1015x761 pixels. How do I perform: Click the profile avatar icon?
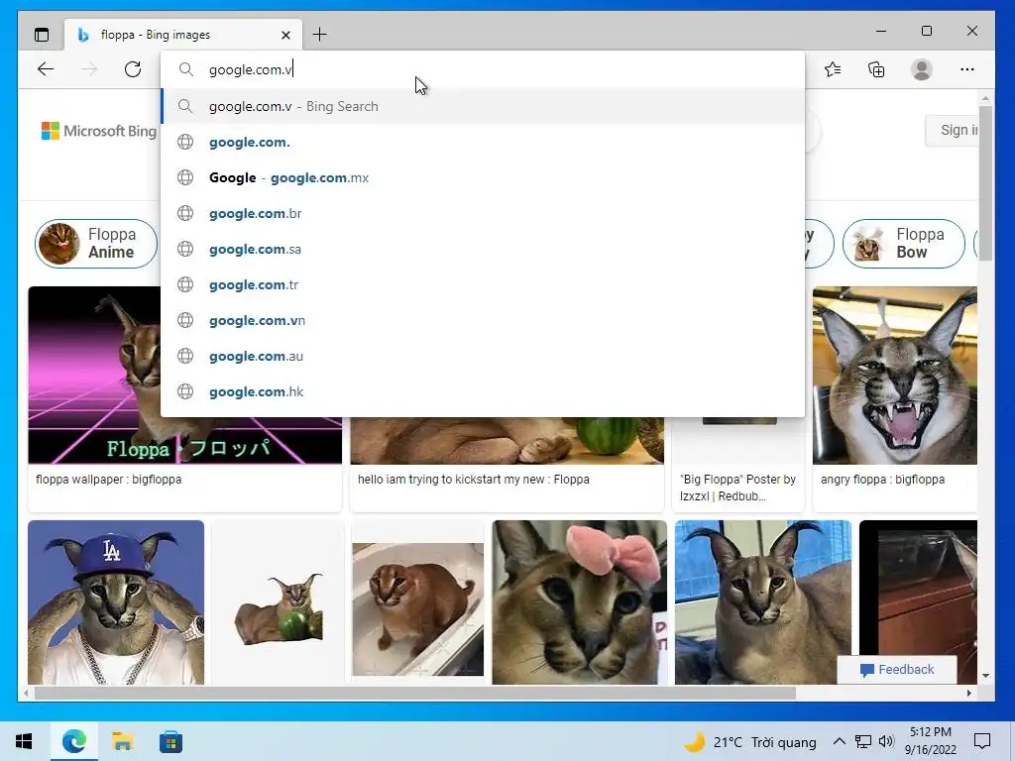click(921, 69)
